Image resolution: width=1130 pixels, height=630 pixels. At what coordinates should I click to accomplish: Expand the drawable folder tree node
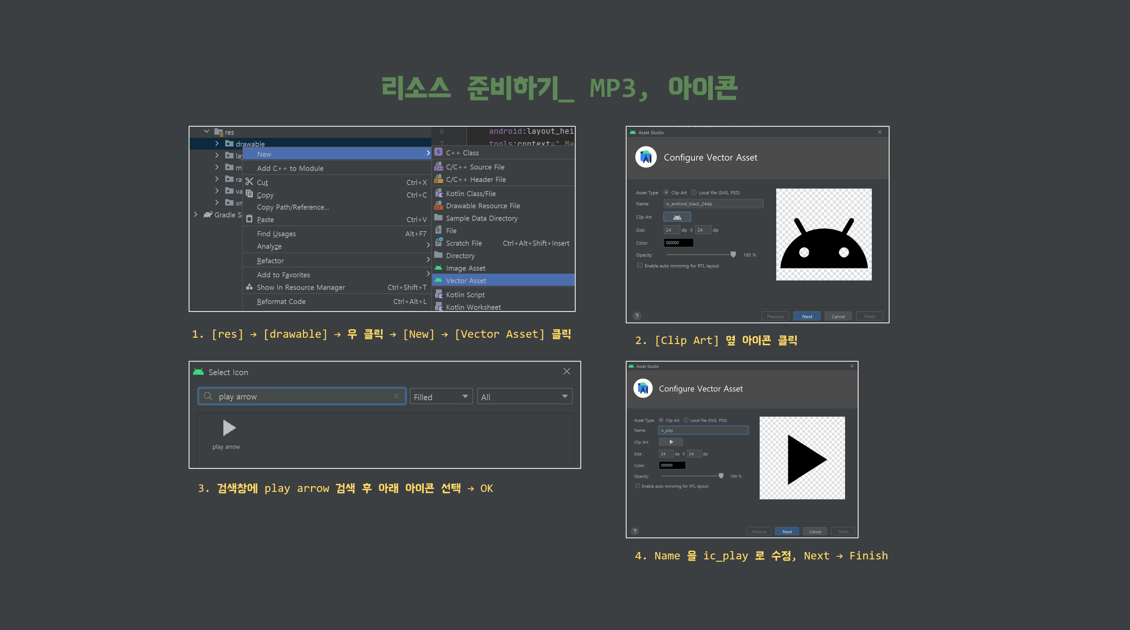[217, 144]
